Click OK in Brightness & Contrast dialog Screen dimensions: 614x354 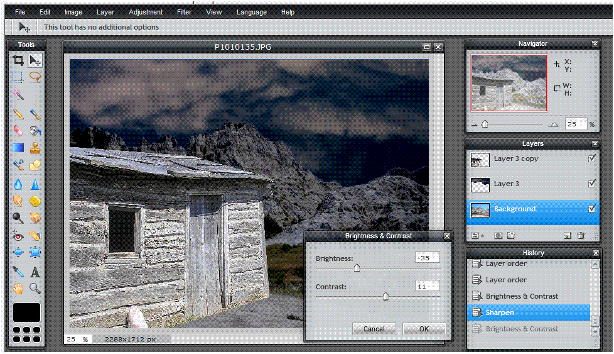424,329
